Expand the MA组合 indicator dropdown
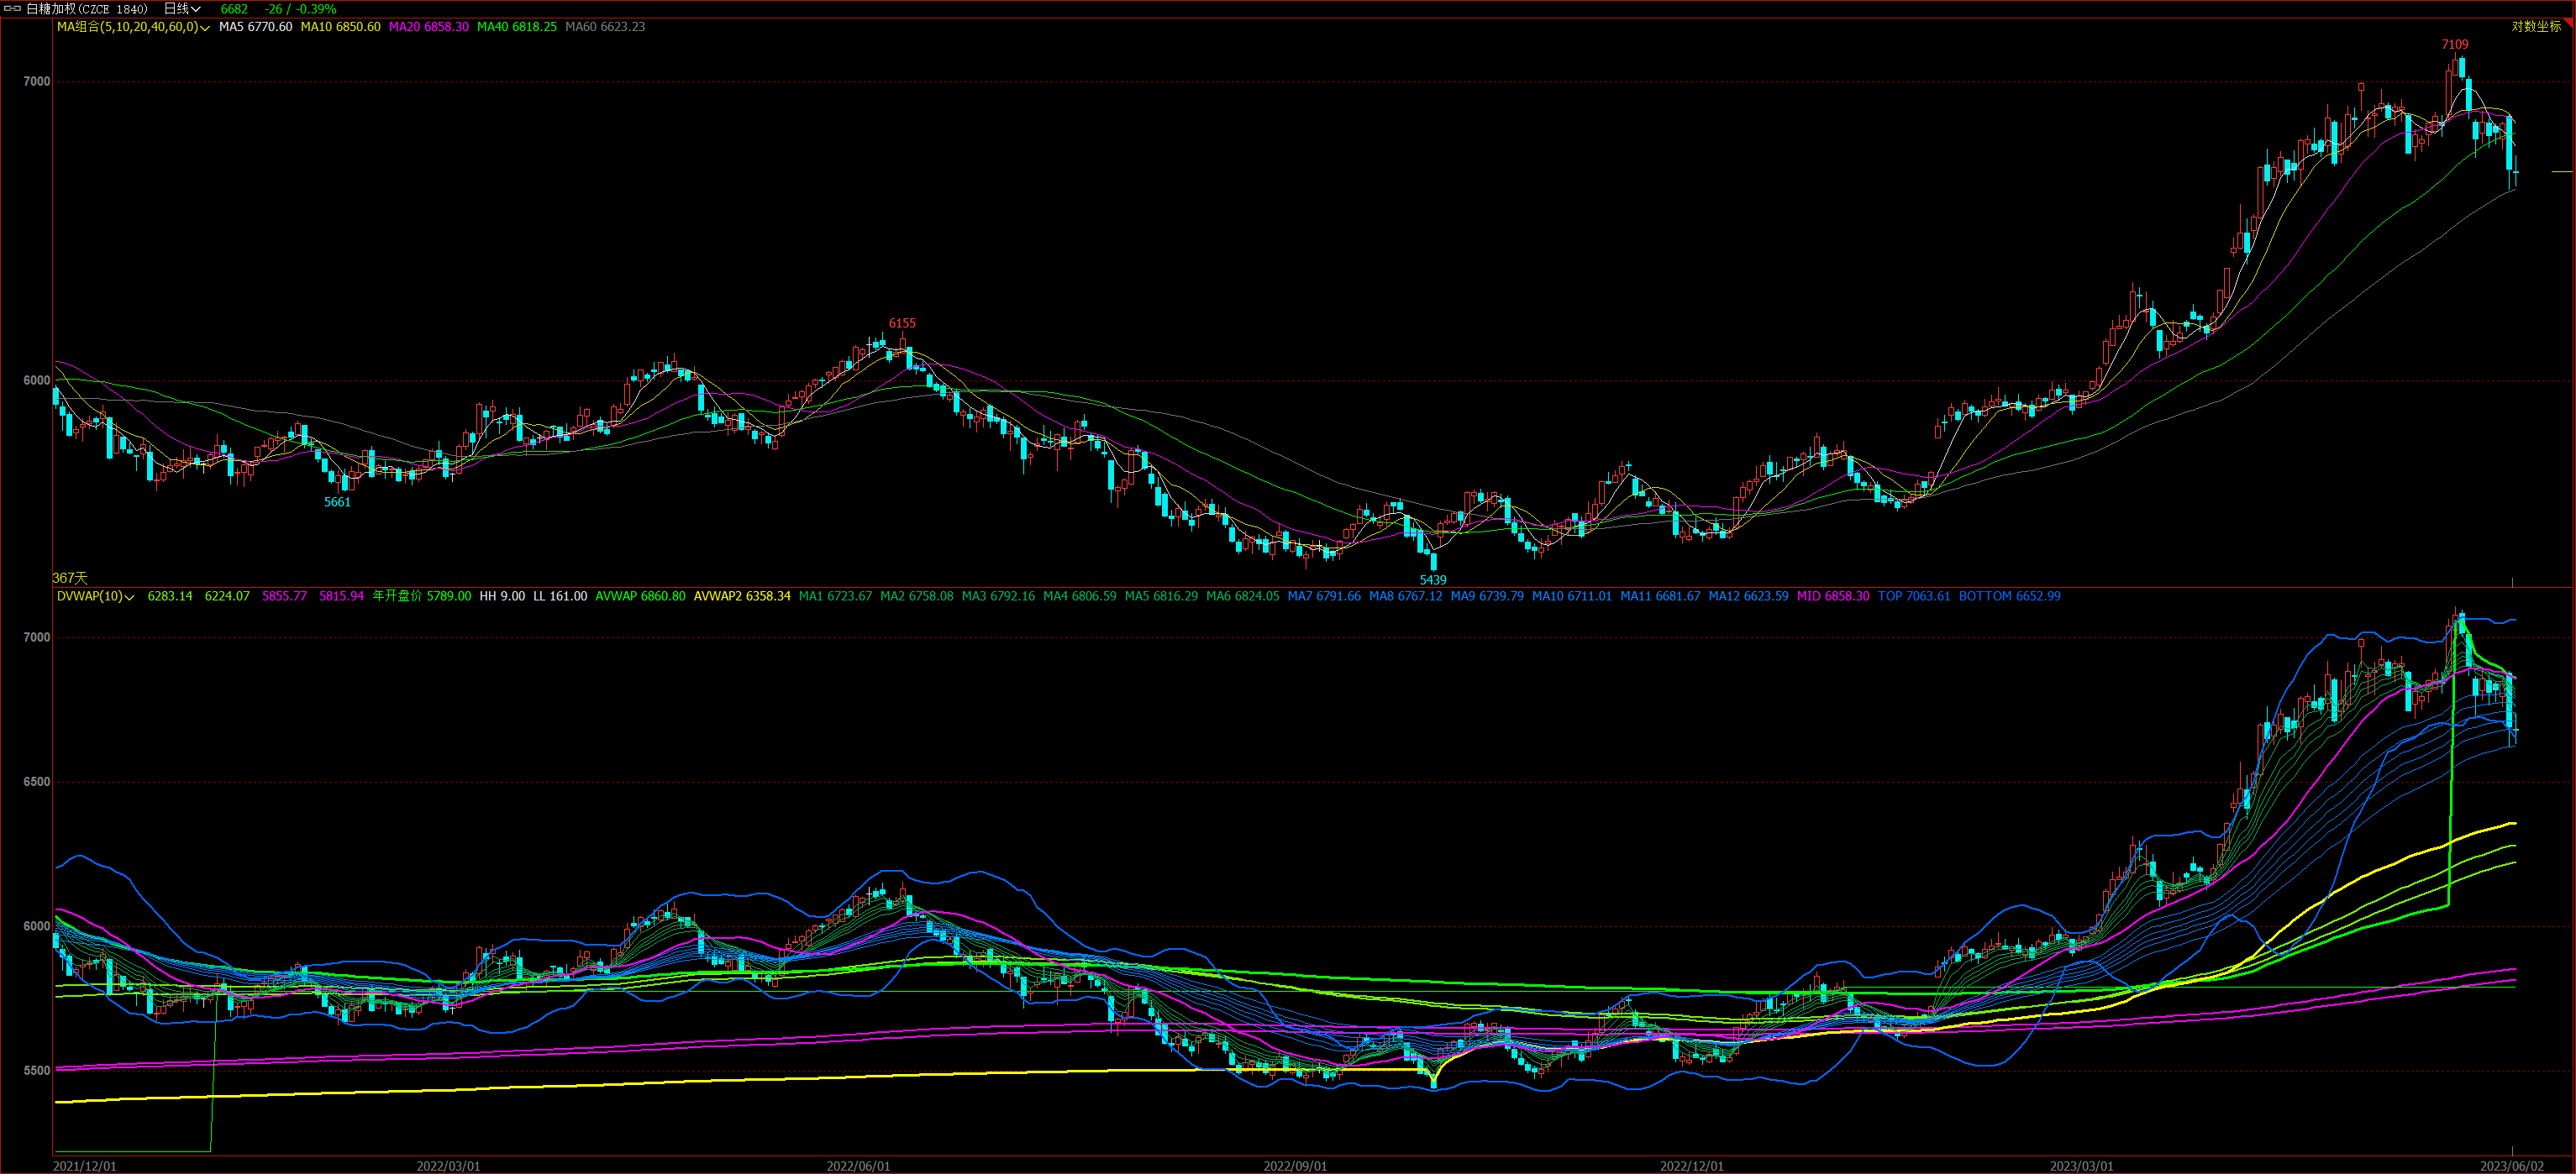This screenshot has height=1174, width=2576. tap(205, 28)
